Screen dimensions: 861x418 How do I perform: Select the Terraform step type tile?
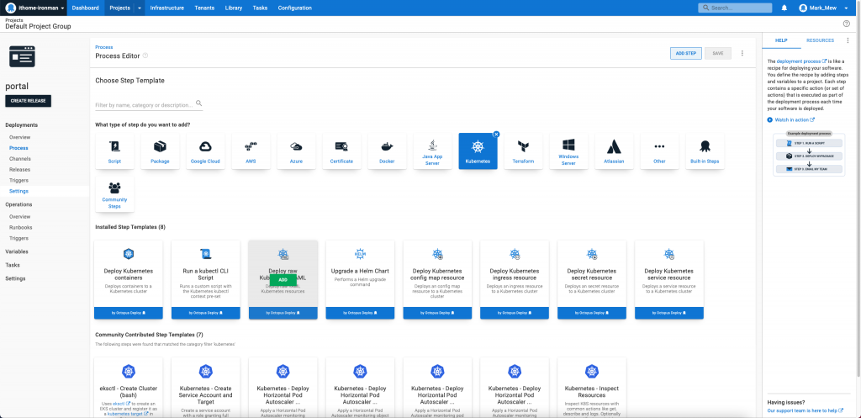523,151
